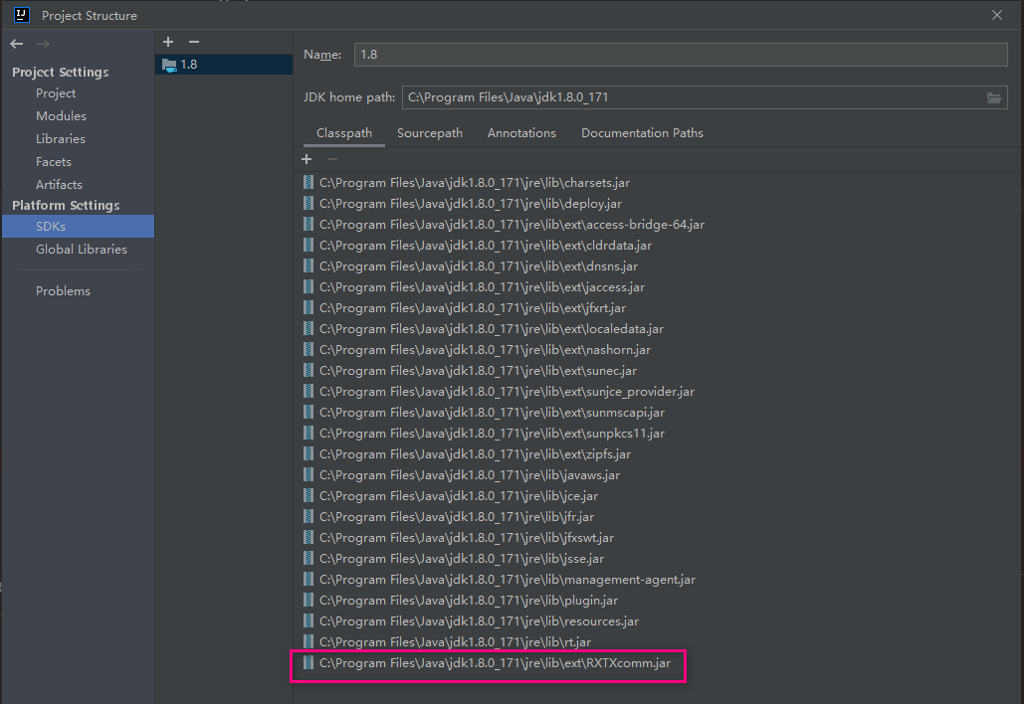Switch to the Documentation Paths tab
The image size is (1024, 704).
pyautogui.click(x=642, y=133)
